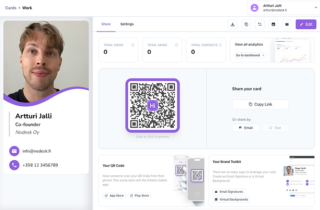Click the QR code to preview
The height and width of the screenshot is (210, 320).
(152, 105)
